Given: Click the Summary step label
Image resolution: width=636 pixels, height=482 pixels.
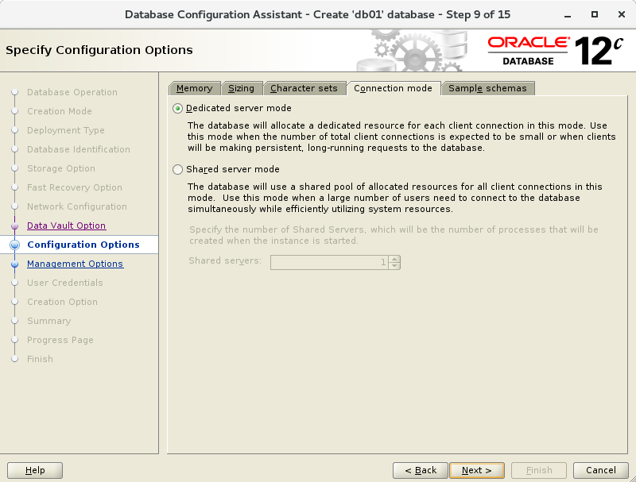Looking at the screenshot, I should pyautogui.click(x=49, y=321).
